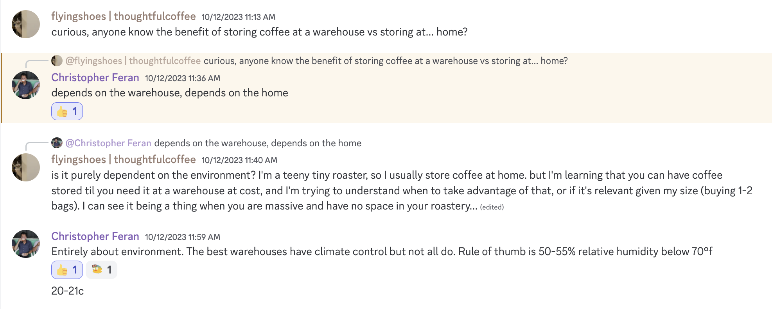Image resolution: width=772 pixels, height=309 pixels.
Task: Click flyingshoes' avatar beside the 11:40 AM message
Action: tap(25, 168)
